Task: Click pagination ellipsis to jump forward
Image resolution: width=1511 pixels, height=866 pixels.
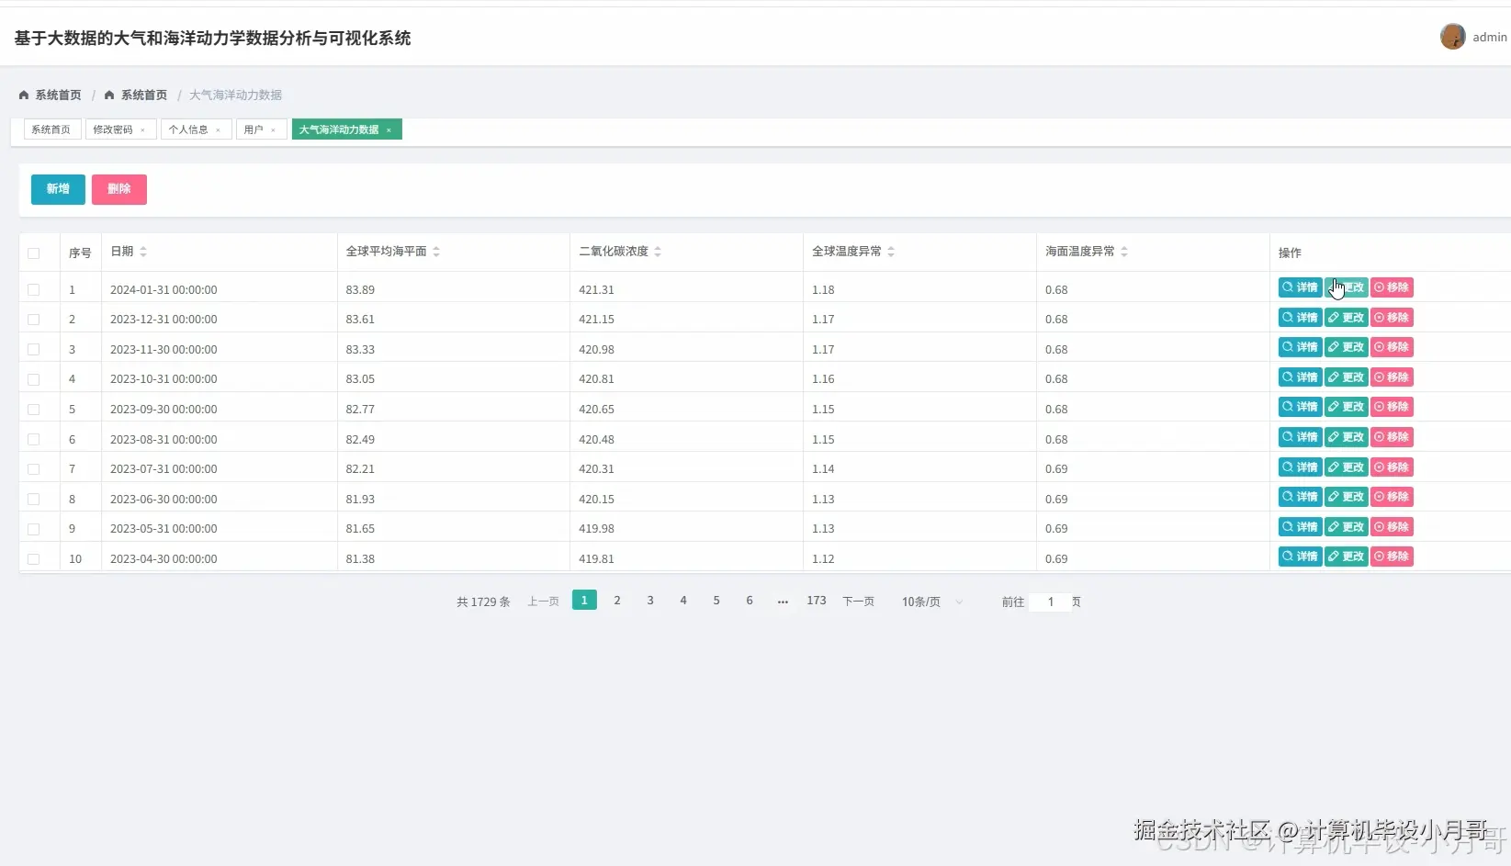Action: pos(783,601)
